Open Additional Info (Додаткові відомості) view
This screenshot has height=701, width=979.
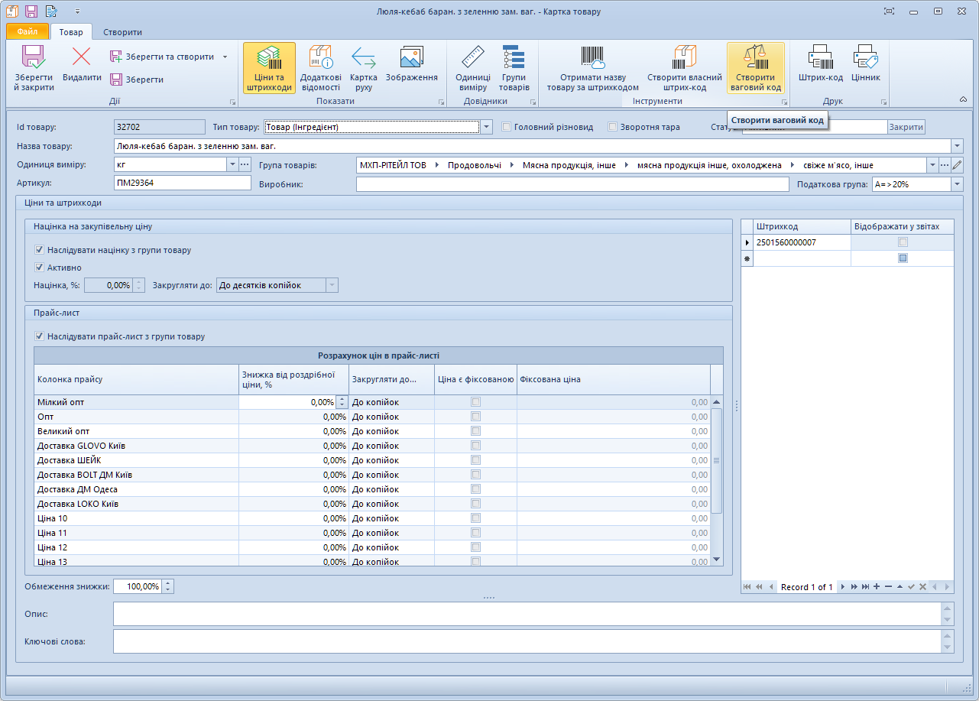(x=320, y=67)
